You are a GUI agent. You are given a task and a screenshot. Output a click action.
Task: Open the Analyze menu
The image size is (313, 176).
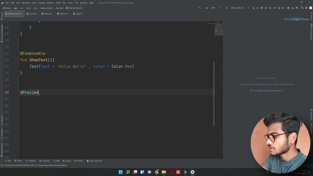tap(42, 3)
